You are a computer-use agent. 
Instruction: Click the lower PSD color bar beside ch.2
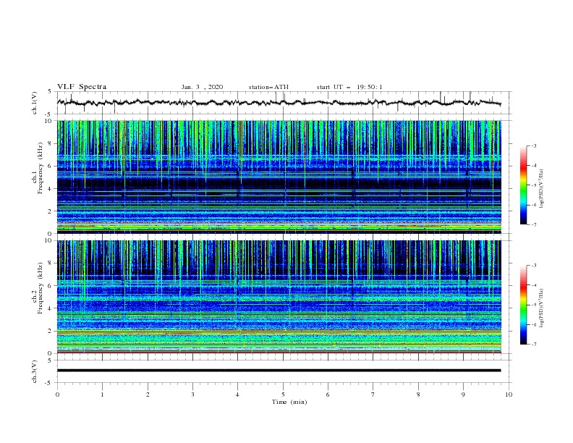point(523,305)
